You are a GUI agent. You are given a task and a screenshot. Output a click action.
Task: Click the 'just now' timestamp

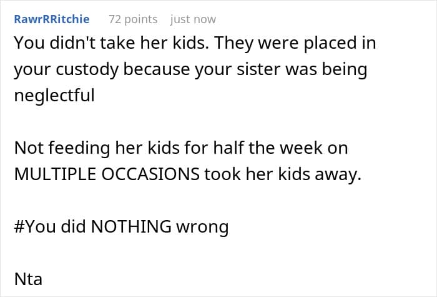193,19
